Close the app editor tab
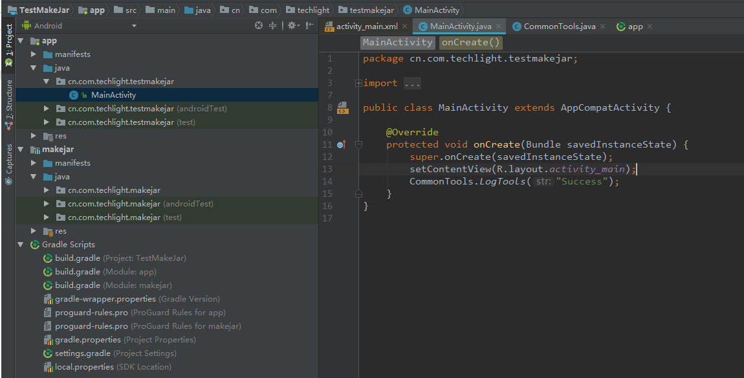 pyautogui.click(x=650, y=26)
